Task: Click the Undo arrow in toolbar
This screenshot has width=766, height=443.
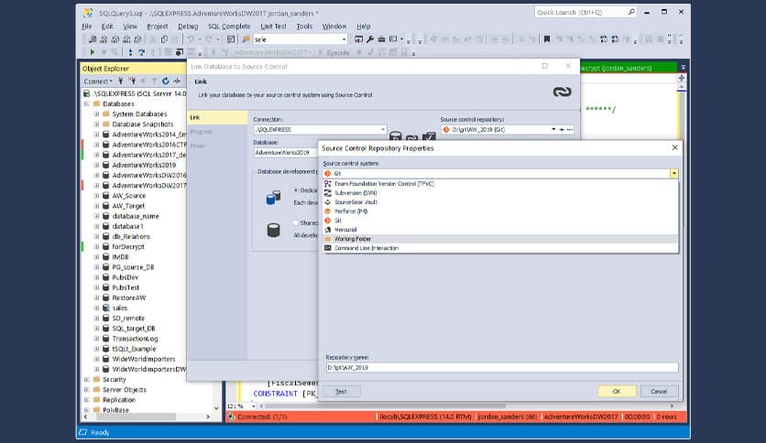Action: pyautogui.click(x=191, y=39)
